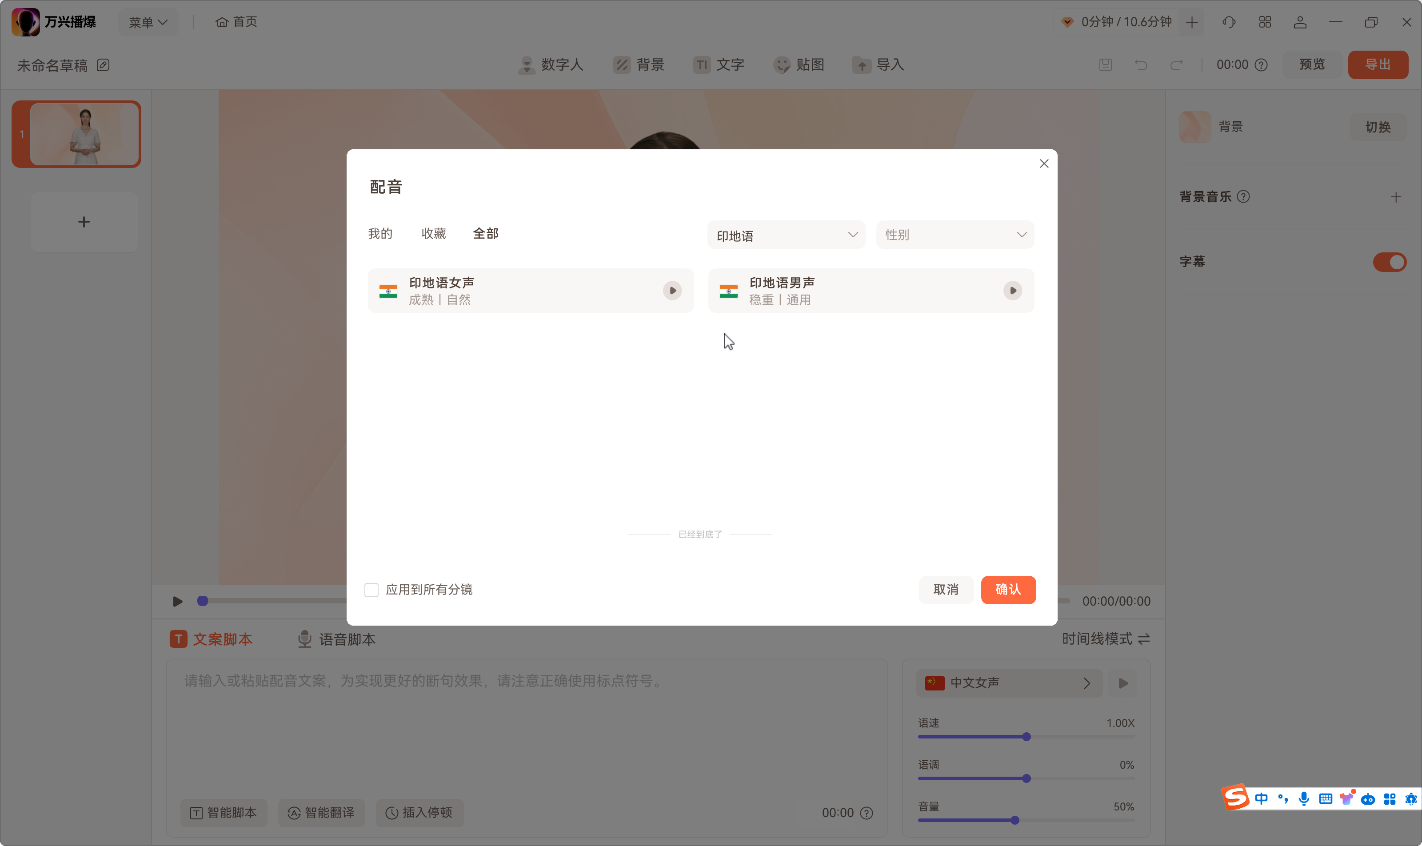Adjust the 音量 volume slider
The width and height of the screenshot is (1422, 846).
(1015, 820)
